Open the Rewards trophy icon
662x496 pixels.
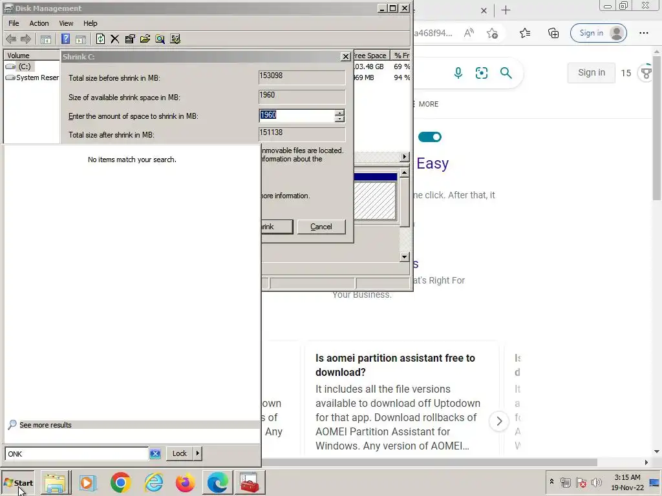[646, 73]
